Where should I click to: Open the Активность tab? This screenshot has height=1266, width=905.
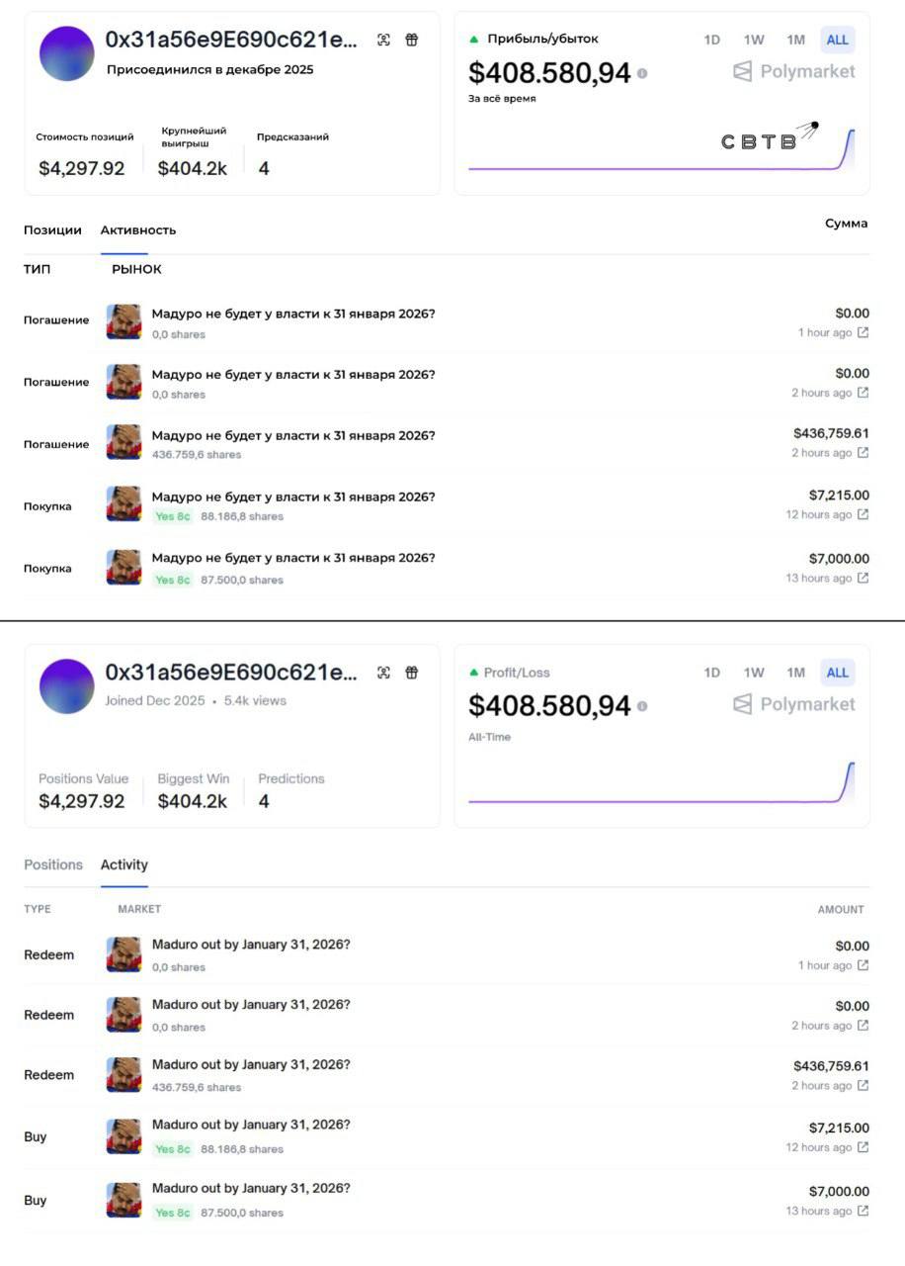pos(138,229)
